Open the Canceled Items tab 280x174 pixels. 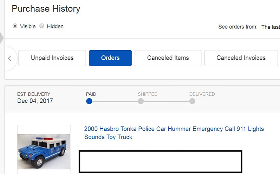(x=168, y=58)
